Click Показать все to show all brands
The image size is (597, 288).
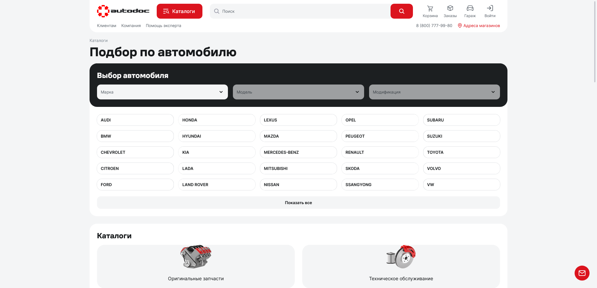pyautogui.click(x=298, y=203)
